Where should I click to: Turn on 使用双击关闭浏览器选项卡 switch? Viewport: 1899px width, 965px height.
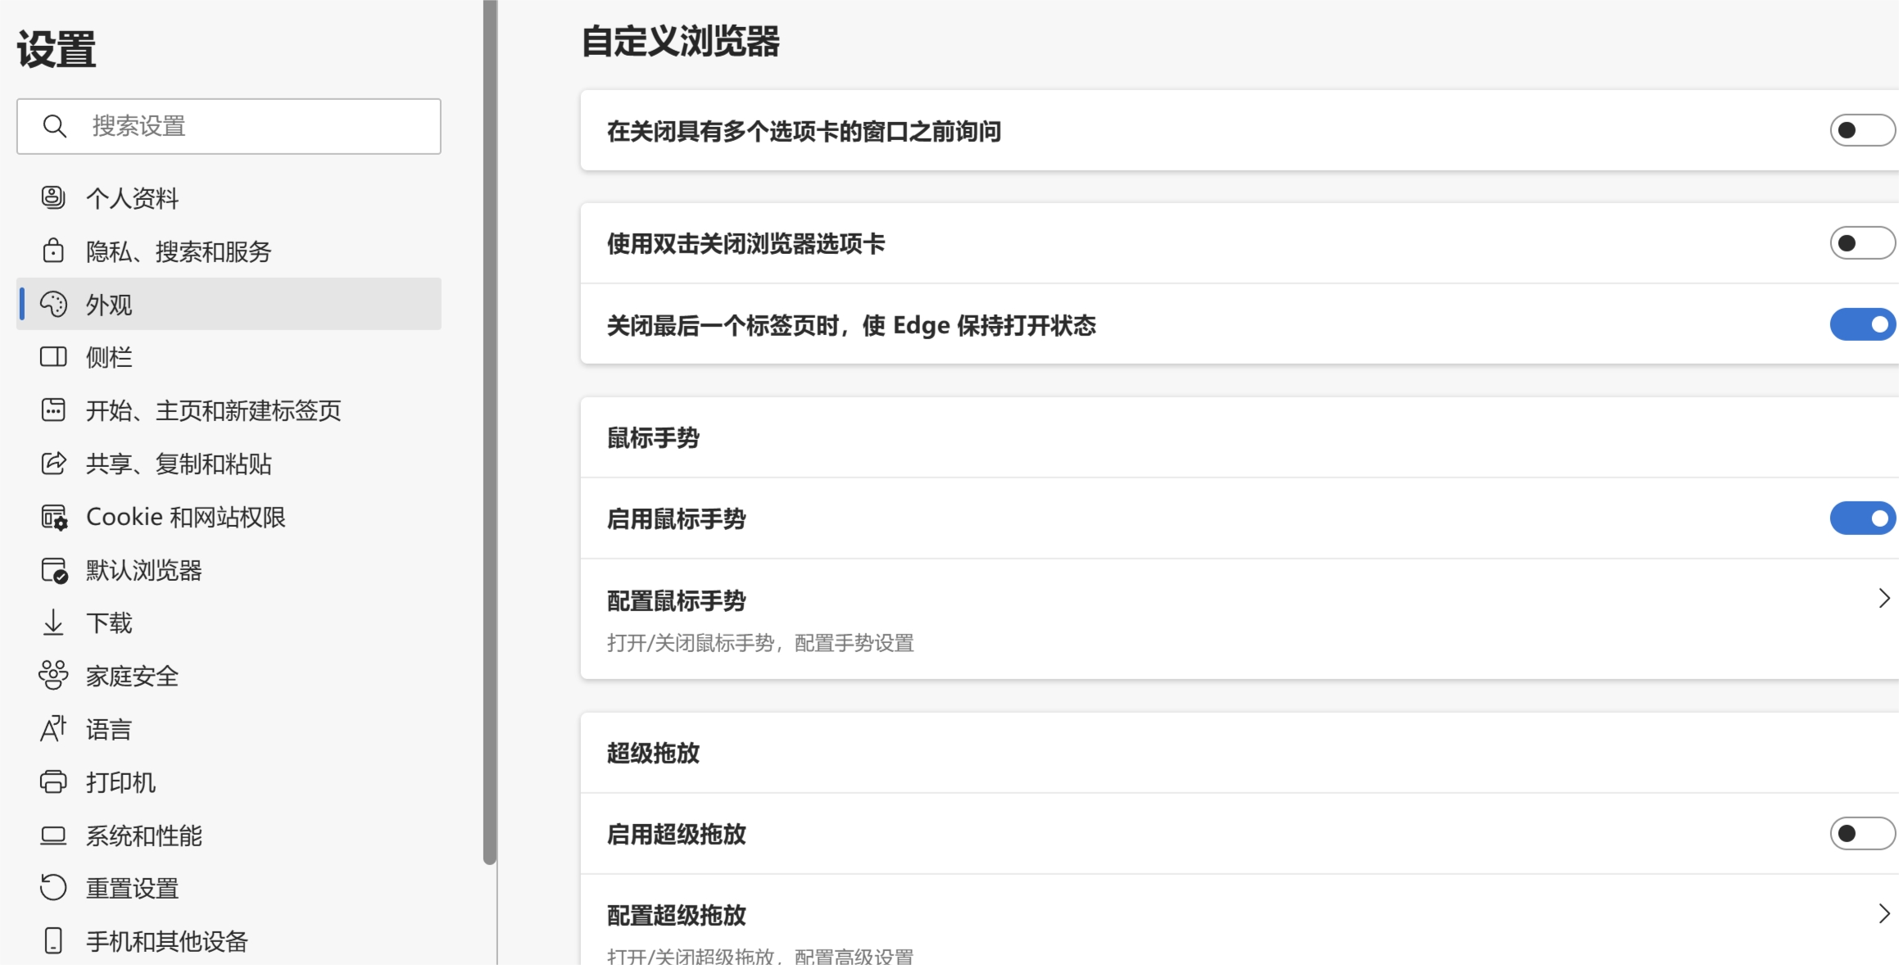(x=1861, y=243)
